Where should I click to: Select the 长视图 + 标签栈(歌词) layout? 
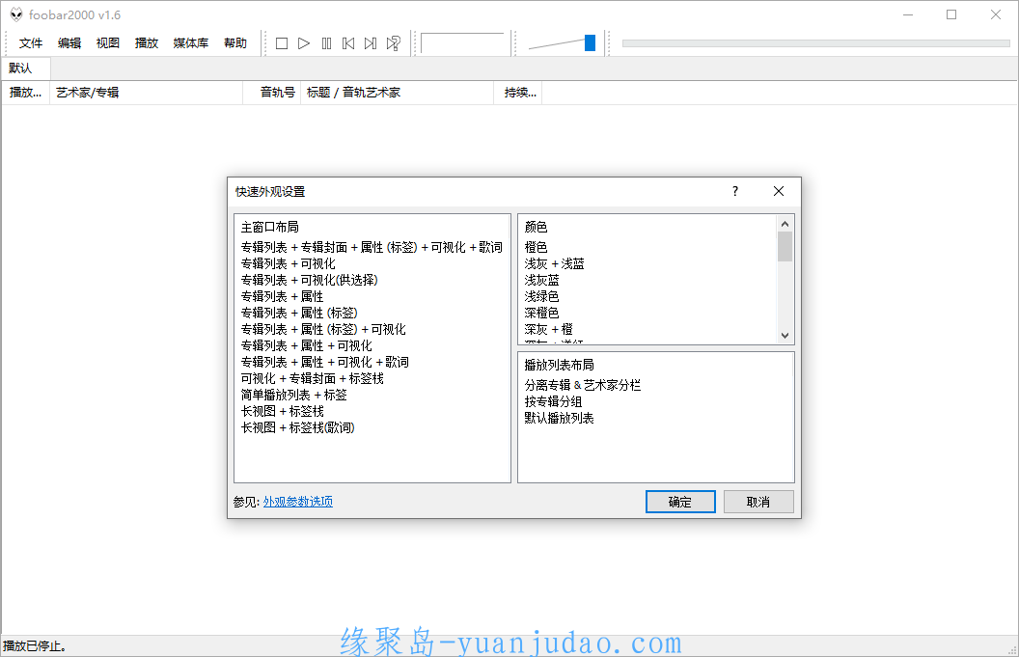297,427
